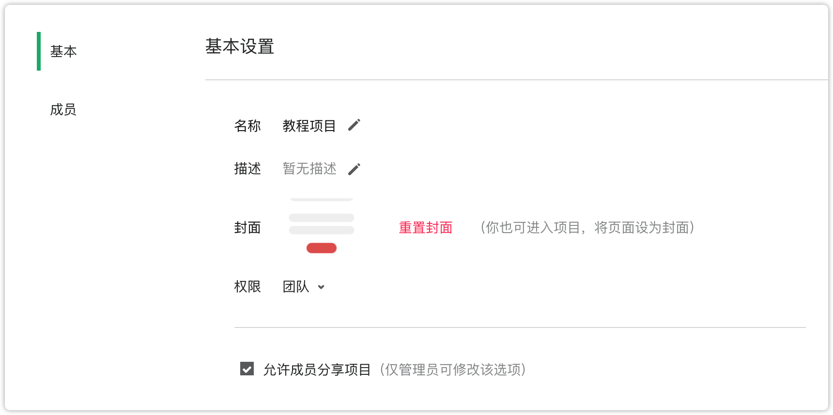Click the red button in cover preview
This screenshot has width=833, height=415.
[x=322, y=248]
